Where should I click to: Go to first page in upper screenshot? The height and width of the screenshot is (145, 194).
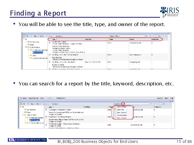point(150,36)
